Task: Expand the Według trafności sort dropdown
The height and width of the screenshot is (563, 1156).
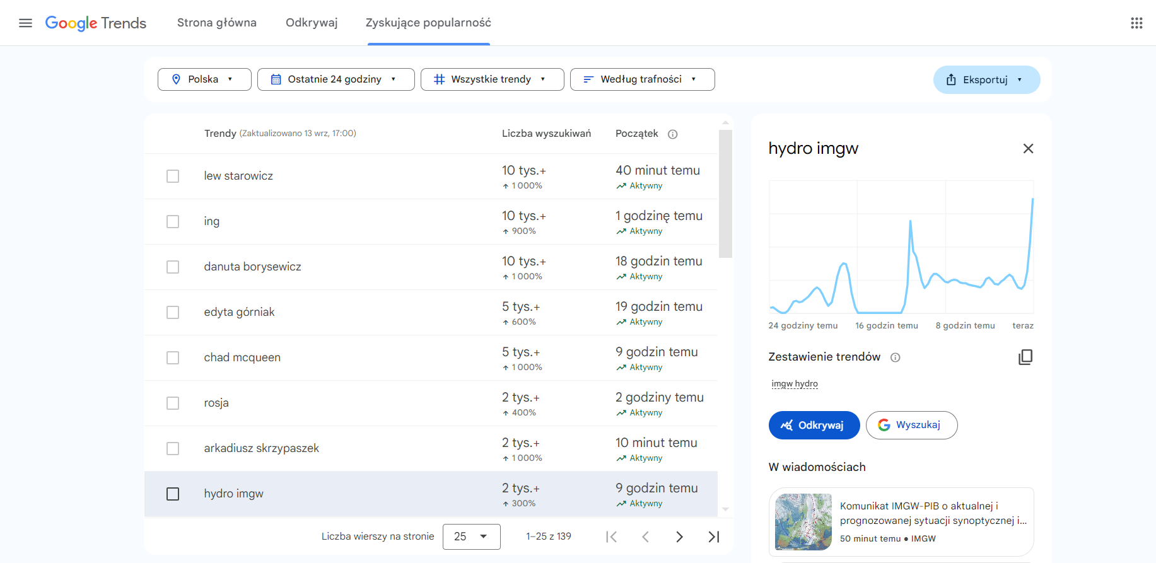Action: pyautogui.click(x=642, y=79)
